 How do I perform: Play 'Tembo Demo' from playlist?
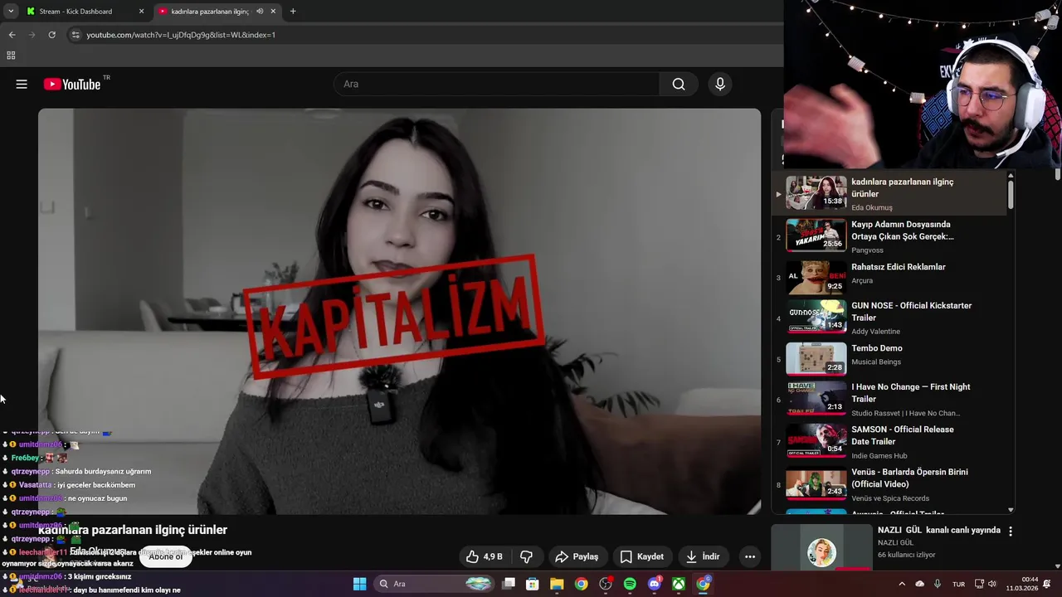tap(888, 358)
